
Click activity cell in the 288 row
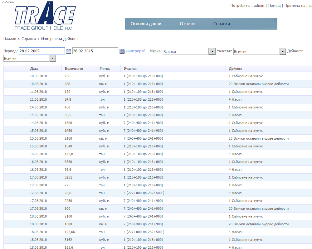pyautogui.click(x=258, y=84)
